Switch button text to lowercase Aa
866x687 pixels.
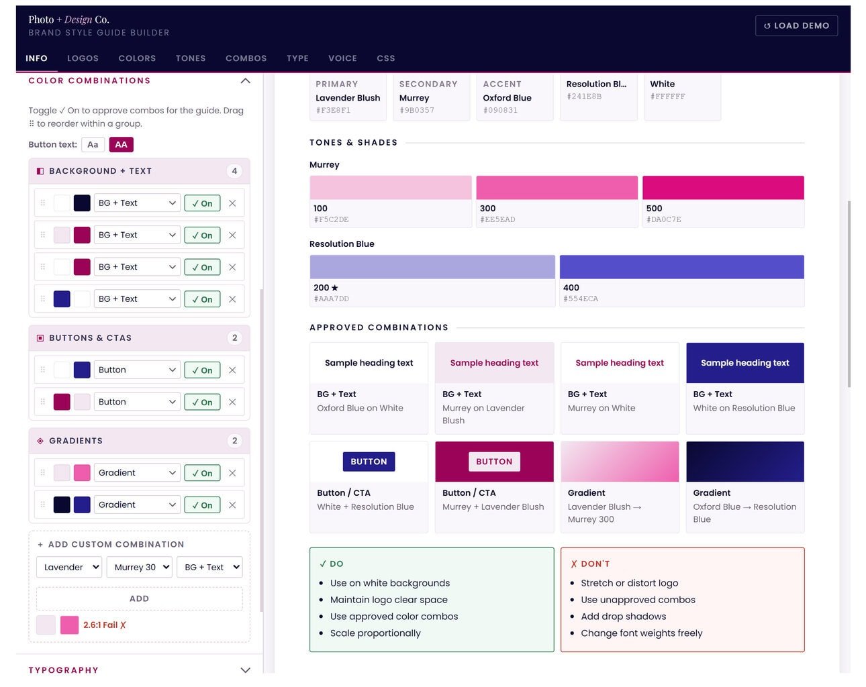coord(93,144)
